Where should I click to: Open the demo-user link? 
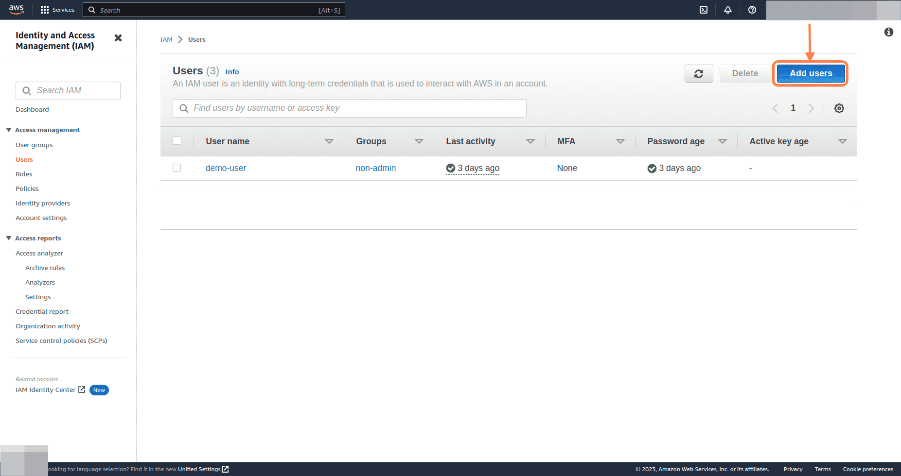point(226,168)
